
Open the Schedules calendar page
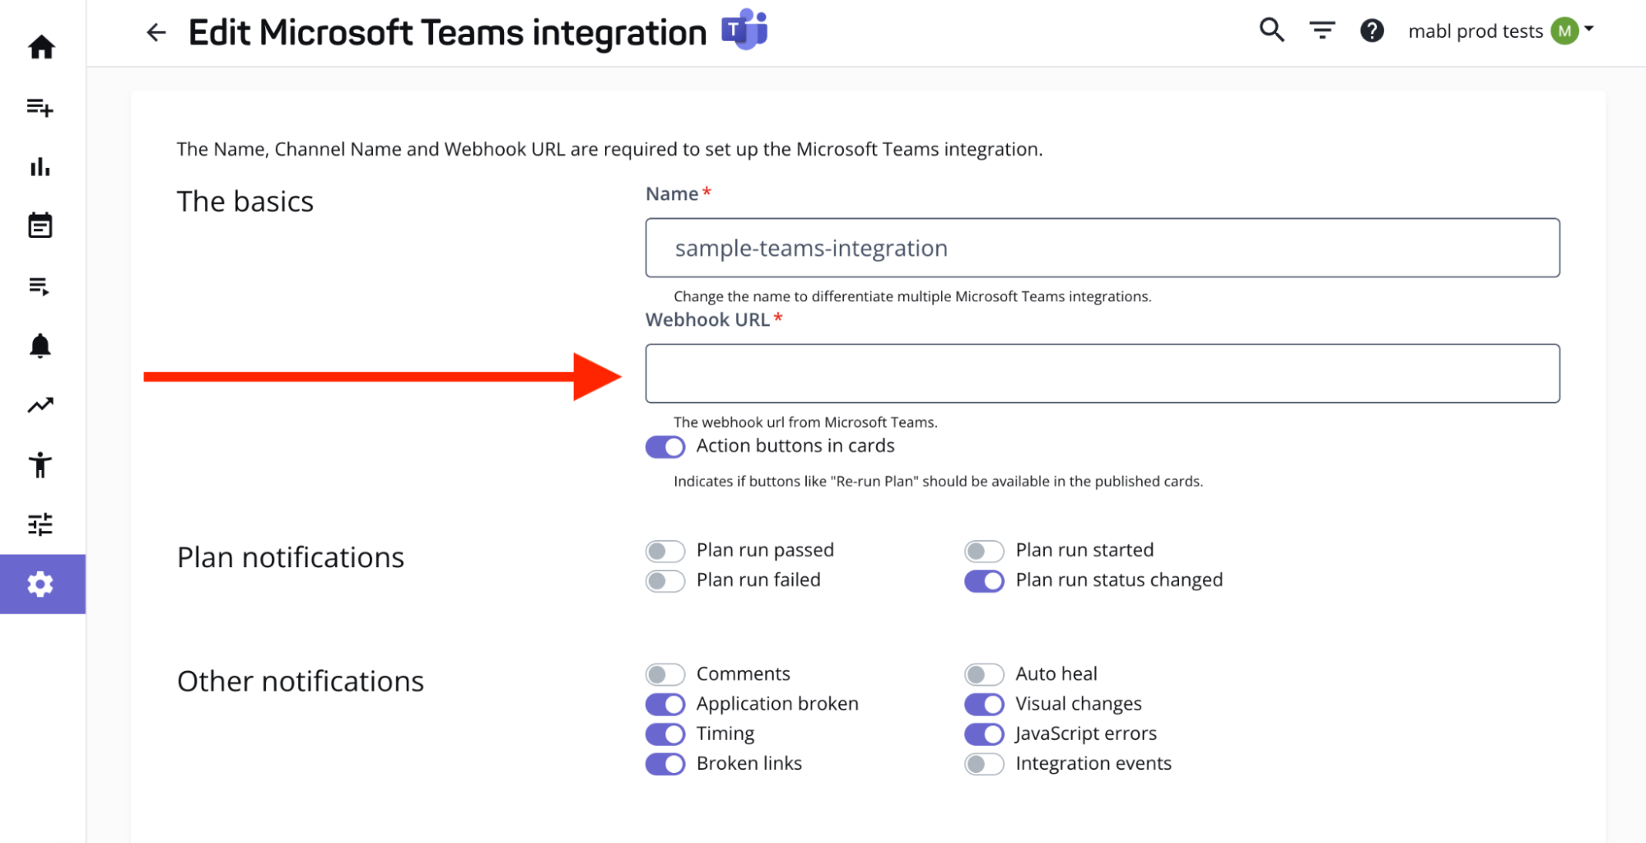(41, 226)
